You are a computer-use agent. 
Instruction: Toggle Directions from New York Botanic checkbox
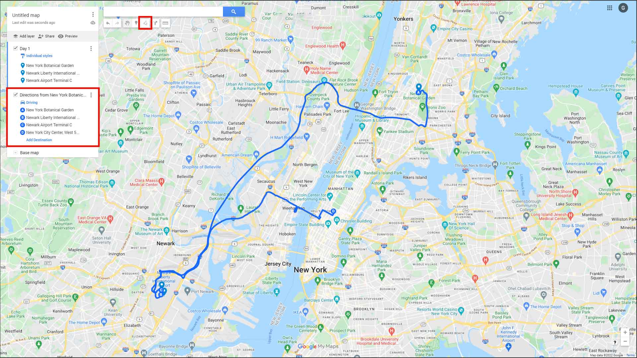tap(15, 95)
